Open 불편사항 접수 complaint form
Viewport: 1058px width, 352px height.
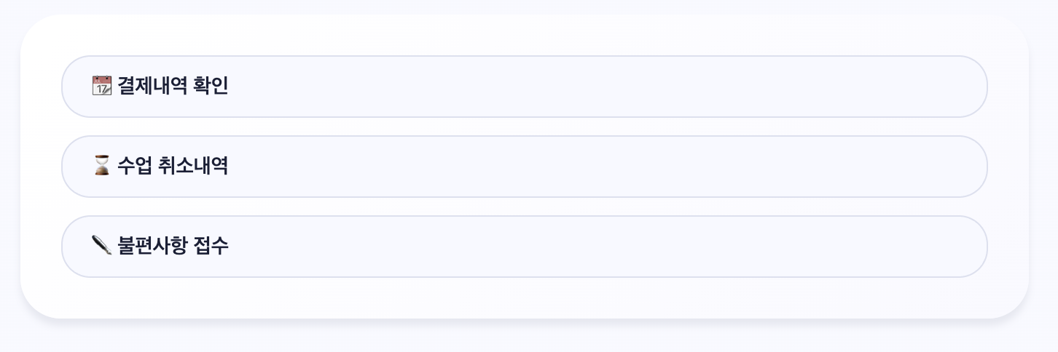pyautogui.click(x=524, y=247)
